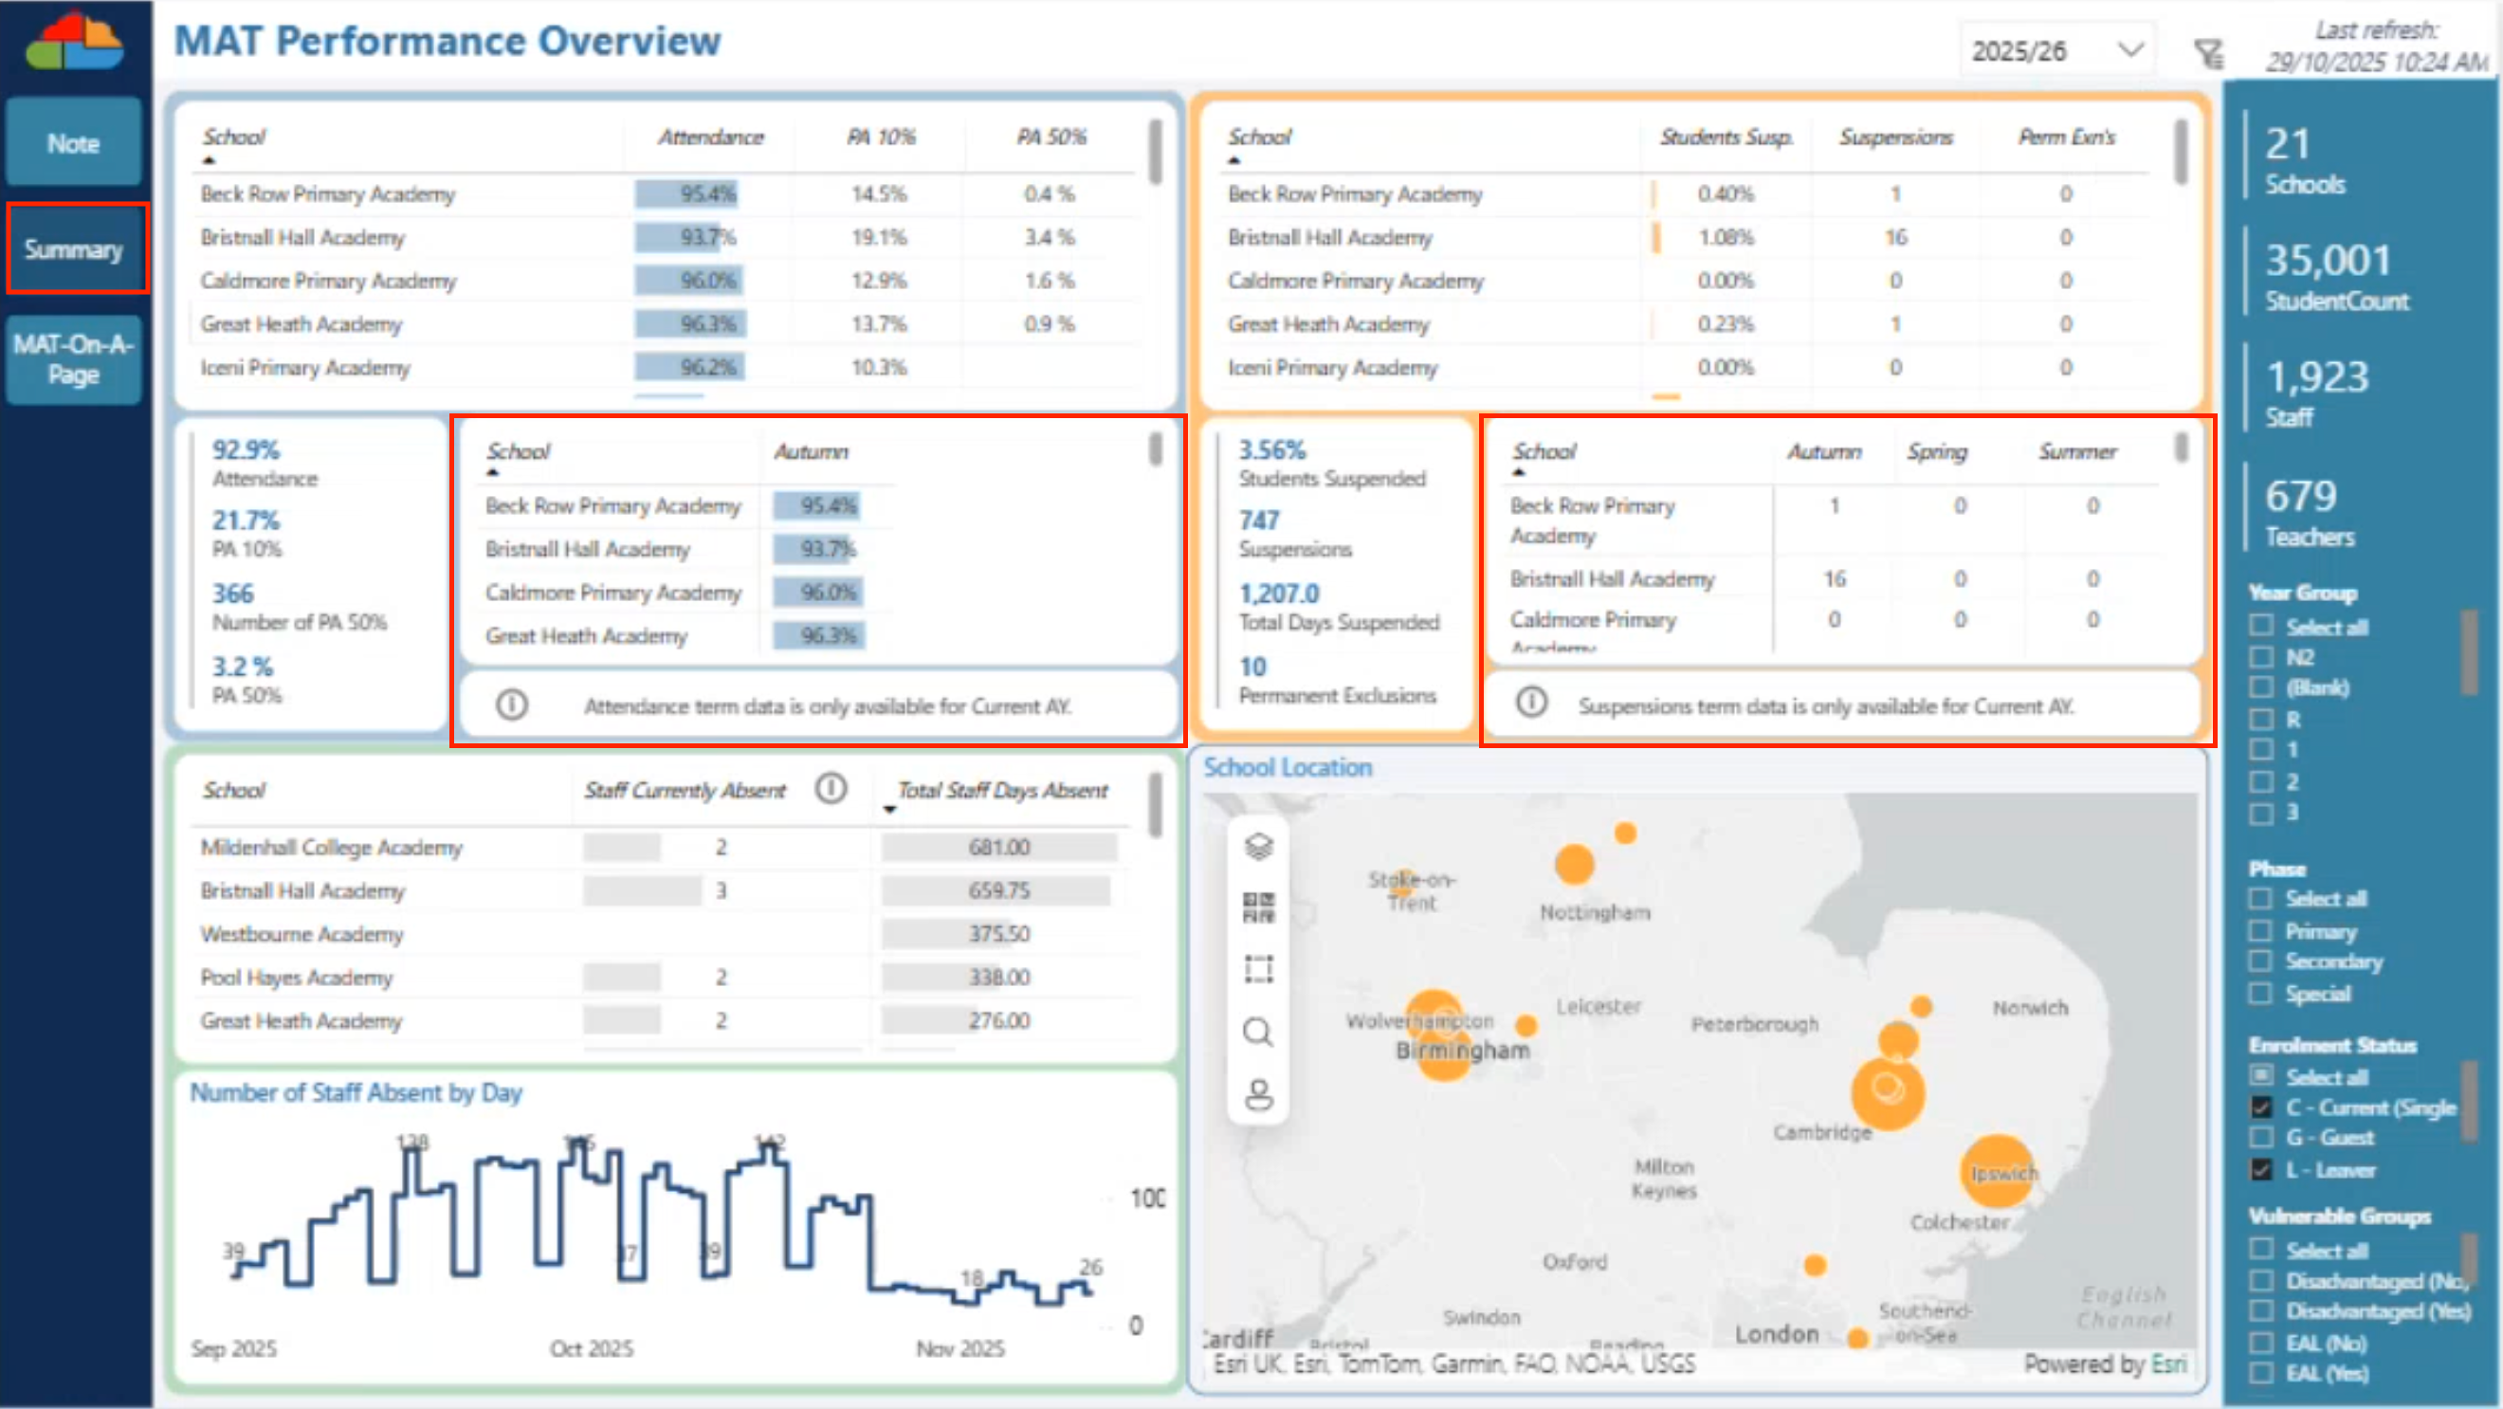Viewport: 2503px width, 1409px height.
Task: Select the map rectangle selection tool
Action: coord(1258,969)
